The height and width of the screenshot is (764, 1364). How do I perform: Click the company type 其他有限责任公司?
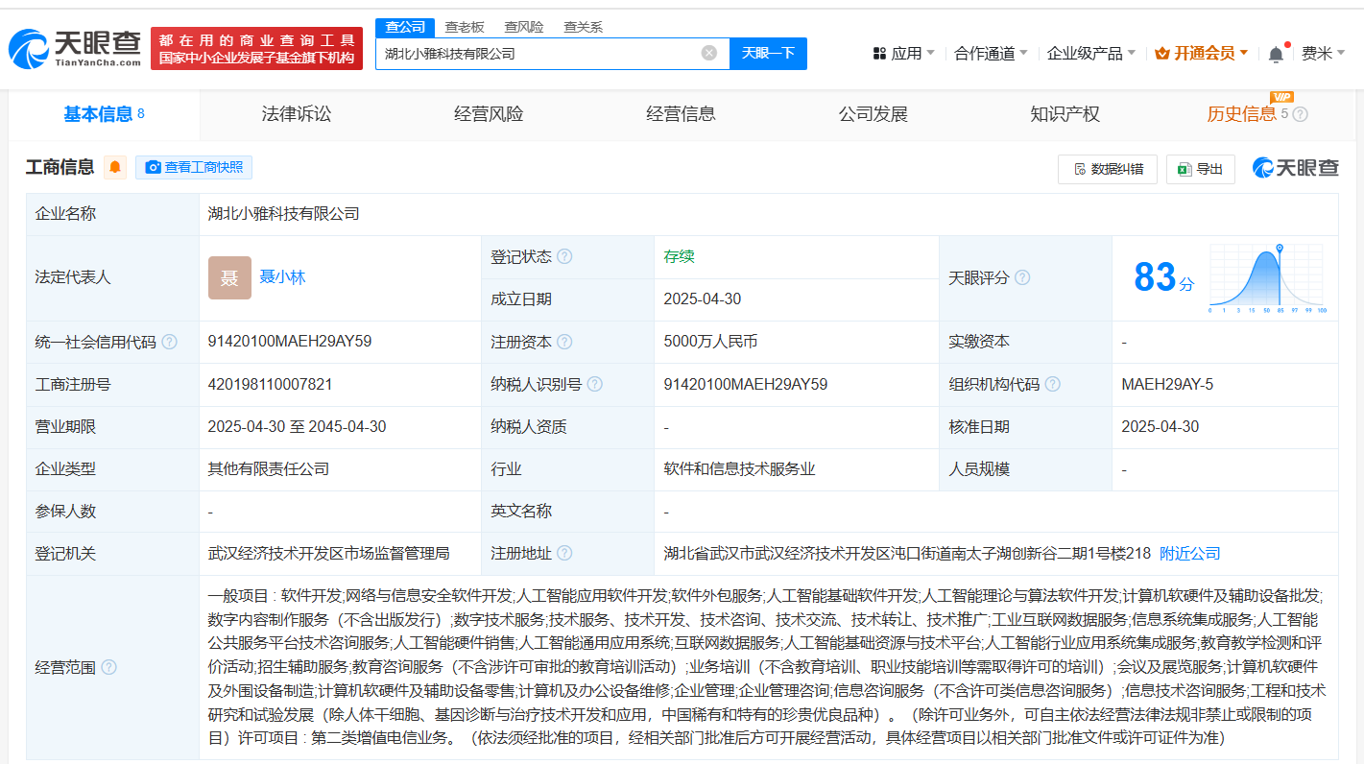pos(269,469)
